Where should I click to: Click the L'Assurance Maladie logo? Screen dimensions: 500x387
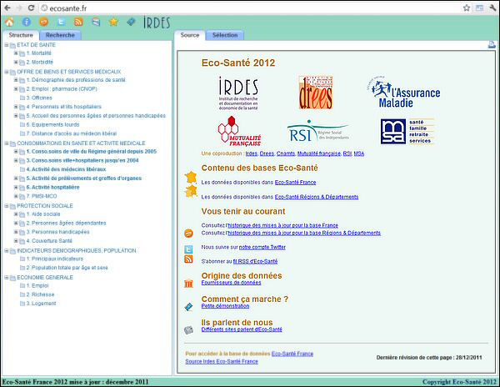pos(403,92)
